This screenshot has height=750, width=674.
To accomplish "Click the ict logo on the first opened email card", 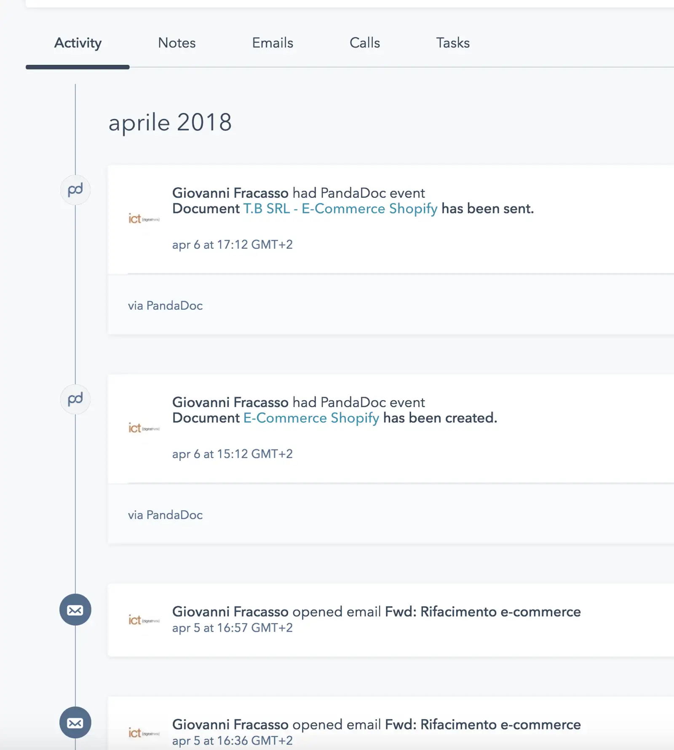I will [144, 620].
